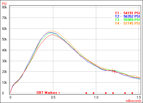Screen dimensions: 143x103
Task: Click the 50k y-axis label
Action: 4,39
